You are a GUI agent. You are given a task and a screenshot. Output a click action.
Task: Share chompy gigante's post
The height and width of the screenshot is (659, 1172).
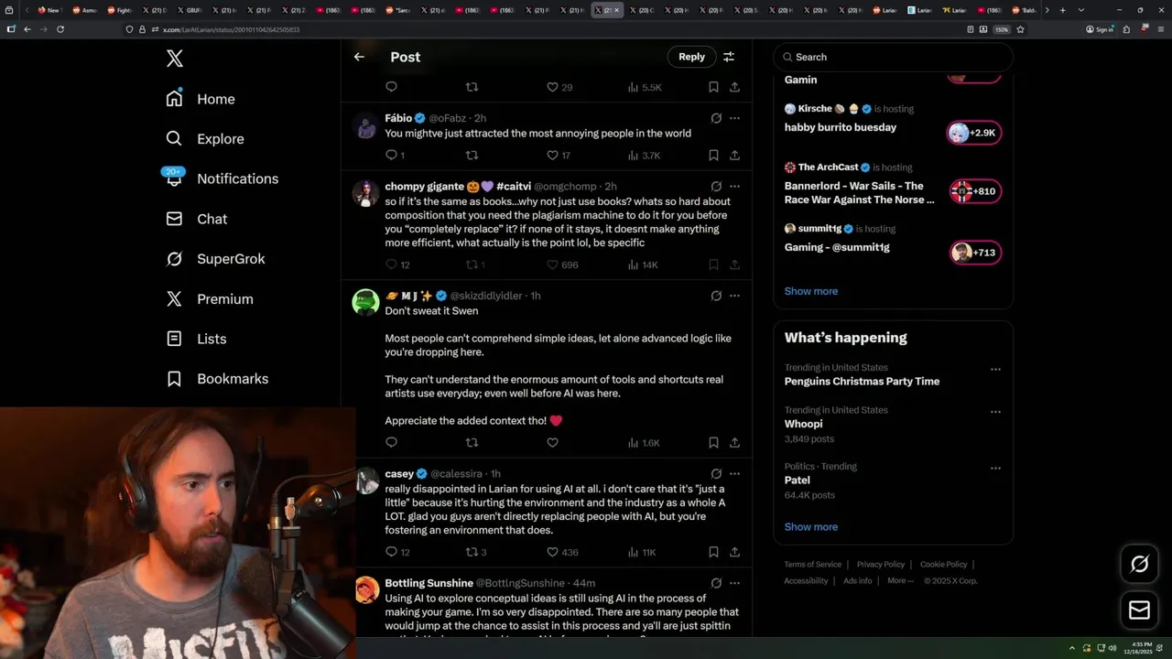click(734, 265)
